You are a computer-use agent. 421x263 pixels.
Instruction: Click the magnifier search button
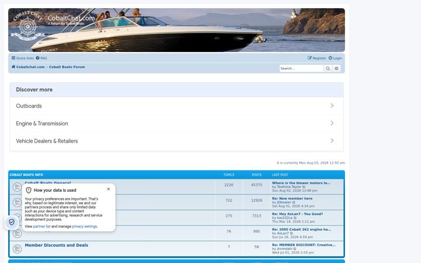click(x=328, y=68)
